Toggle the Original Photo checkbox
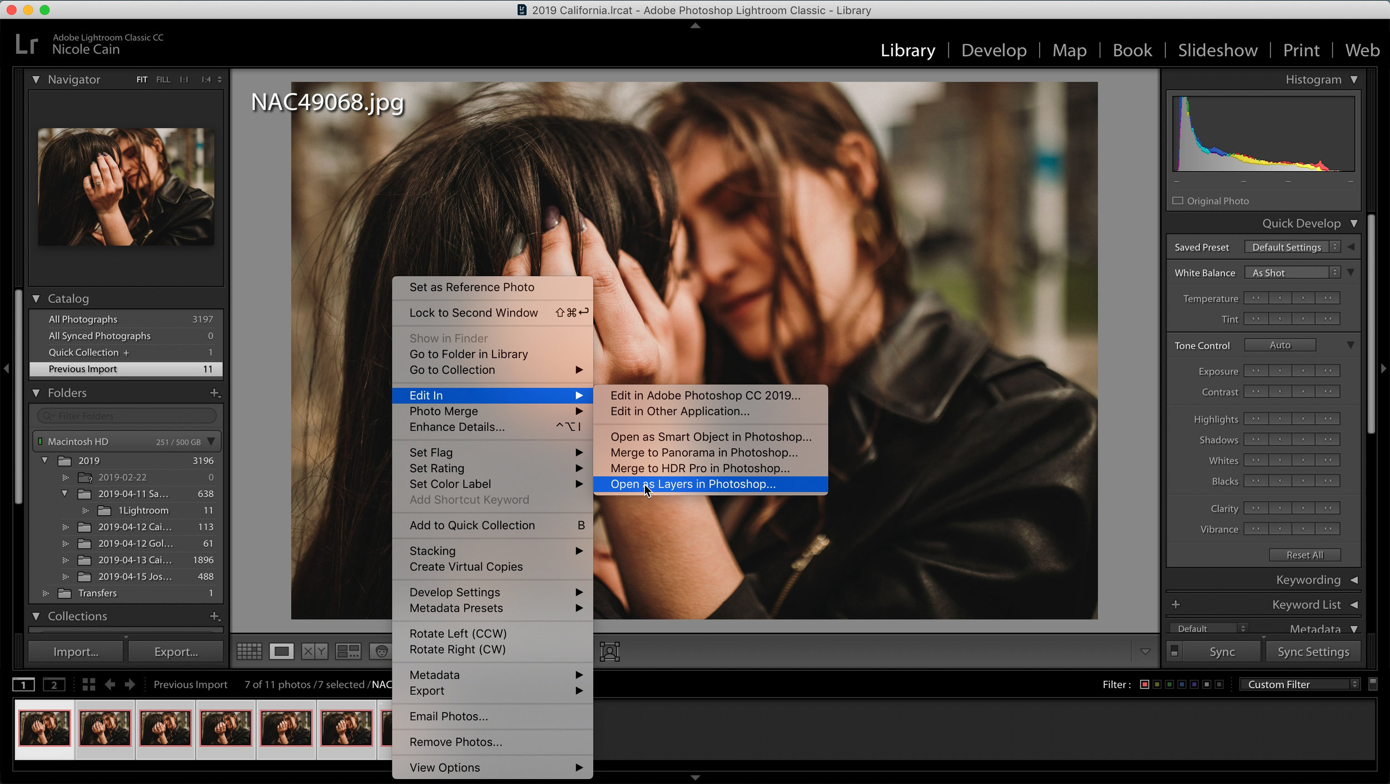Viewport: 1390px width, 784px height. [1177, 200]
